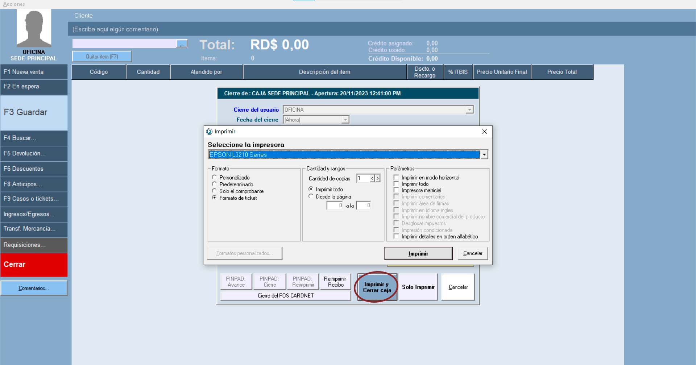Close the Imprimir dialog with X
Screen dimensions: 696x365
click(484, 132)
